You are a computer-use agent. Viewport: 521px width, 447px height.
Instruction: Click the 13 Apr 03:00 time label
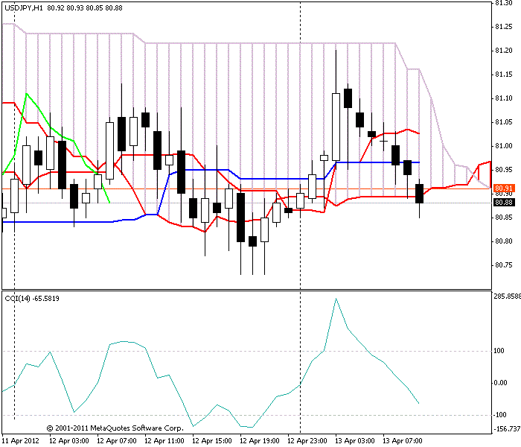(x=355, y=441)
